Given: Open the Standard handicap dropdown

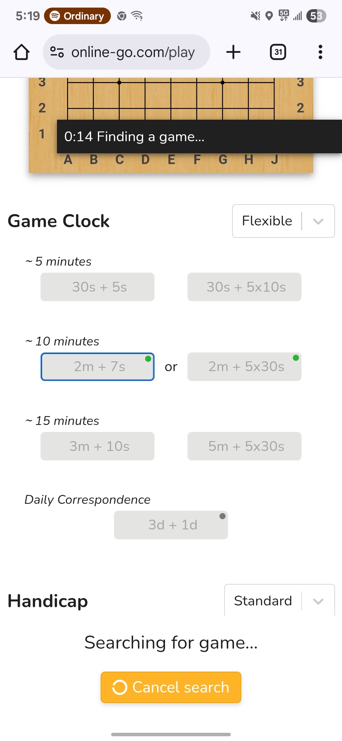Looking at the screenshot, I should click(x=280, y=600).
